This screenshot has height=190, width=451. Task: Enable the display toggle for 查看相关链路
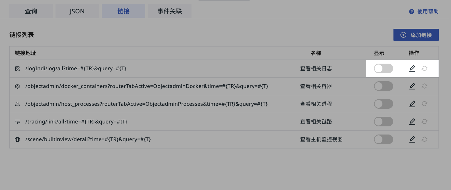383,122
